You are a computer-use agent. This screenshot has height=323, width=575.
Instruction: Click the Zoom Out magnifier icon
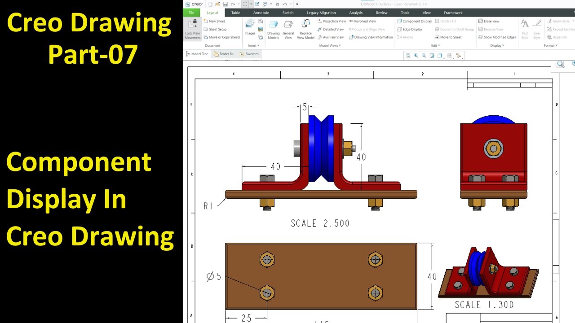(424, 56)
